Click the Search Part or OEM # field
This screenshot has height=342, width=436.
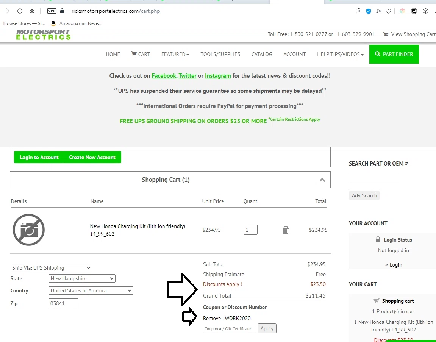pyautogui.click(x=374, y=178)
